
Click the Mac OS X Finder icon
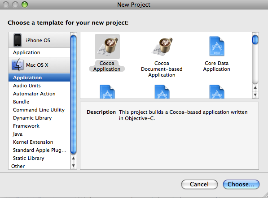[x=18, y=65]
